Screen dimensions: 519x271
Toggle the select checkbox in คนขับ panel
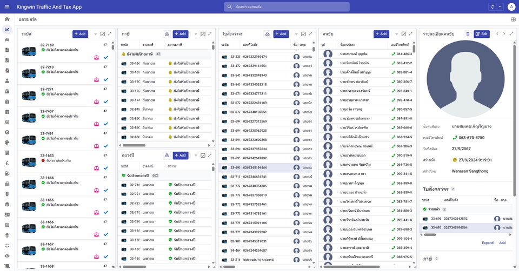(403, 34)
